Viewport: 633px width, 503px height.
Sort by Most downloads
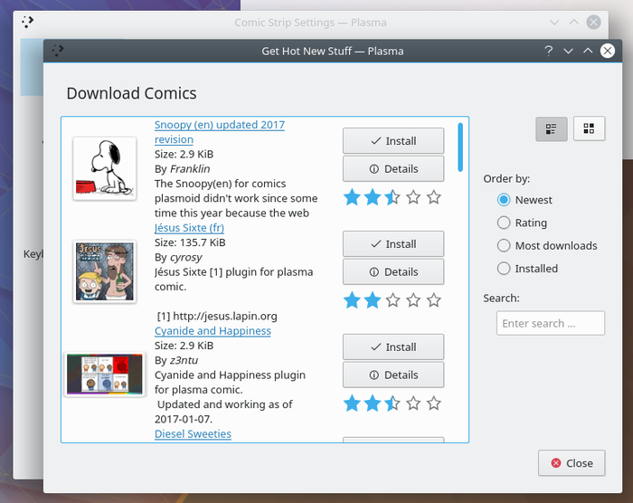pyautogui.click(x=504, y=245)
